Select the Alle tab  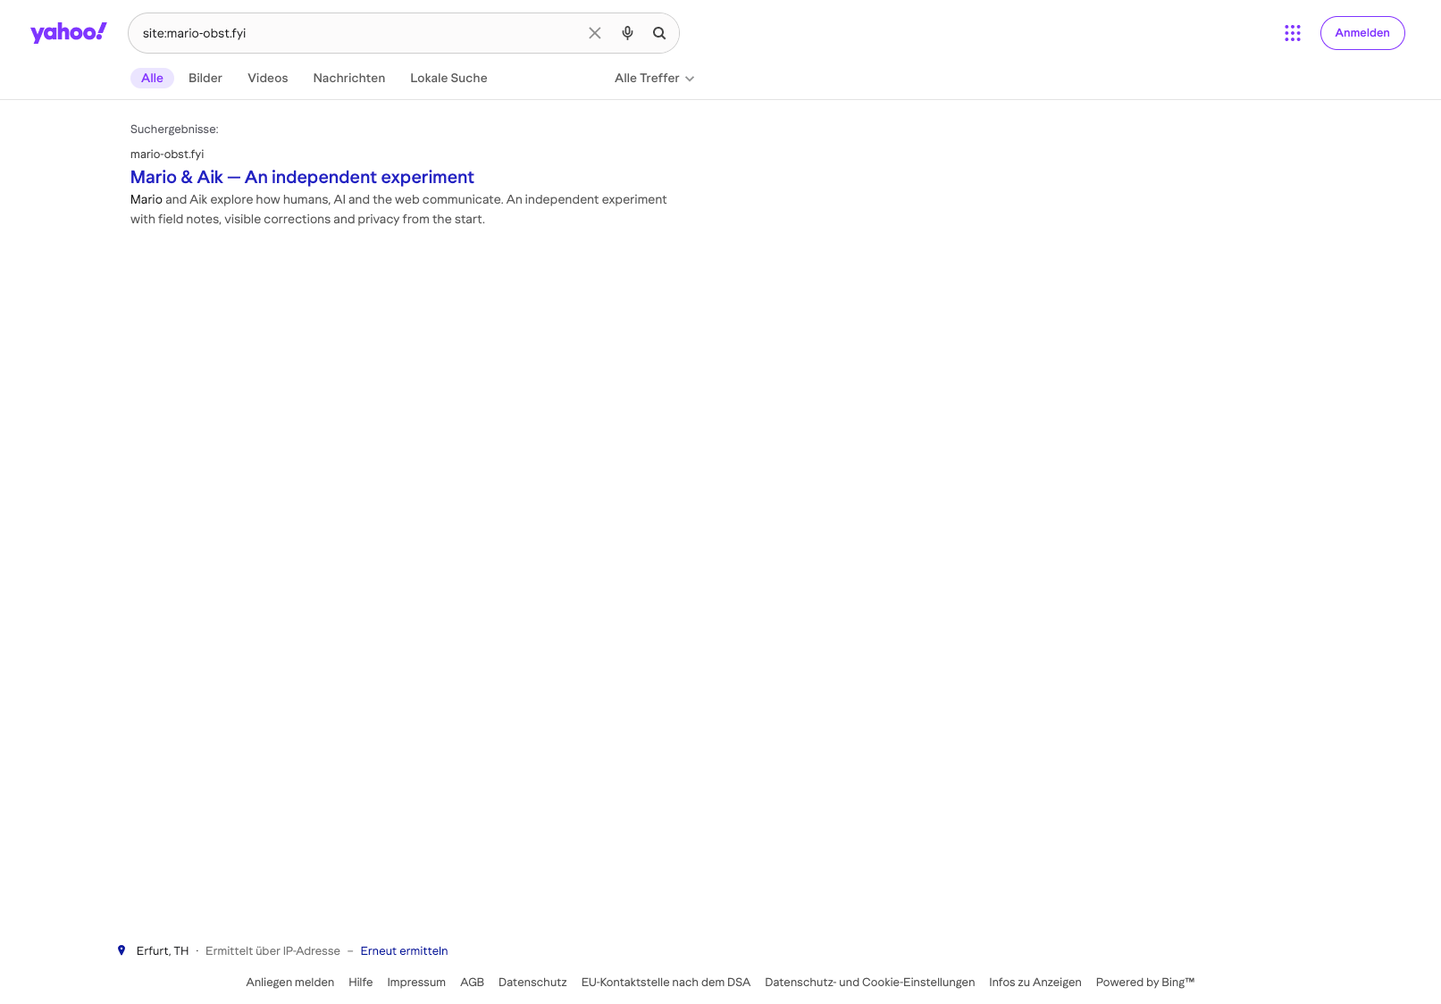pyautogui.click(x=152, y=78)
